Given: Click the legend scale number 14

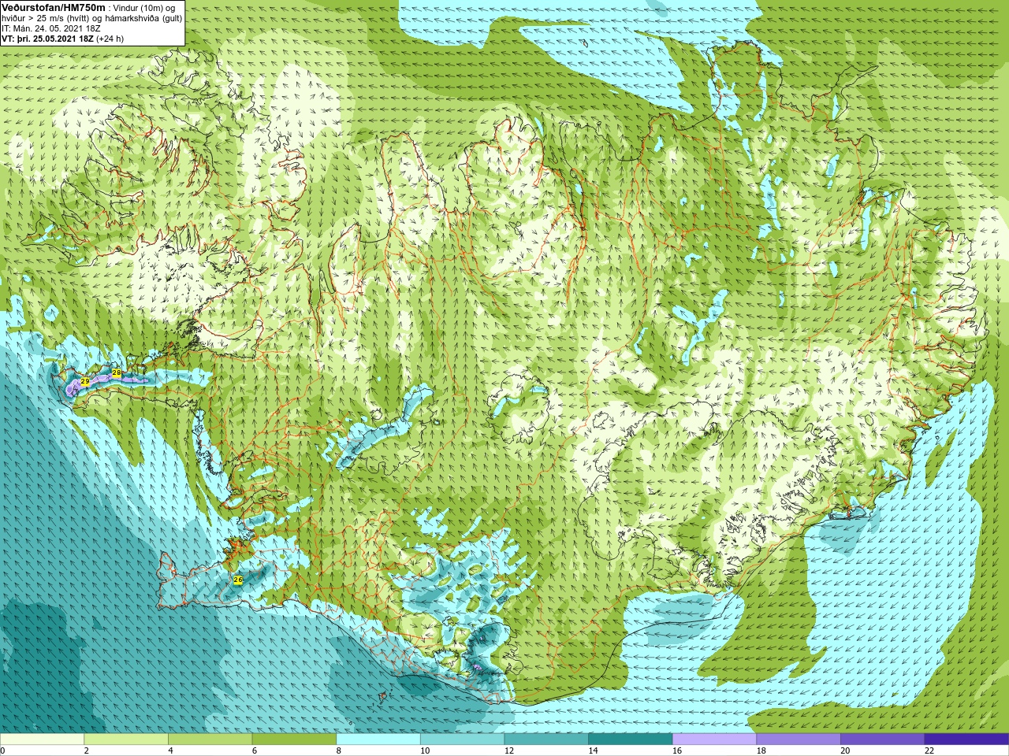Looking at the screenshot, I should [593, 750].
